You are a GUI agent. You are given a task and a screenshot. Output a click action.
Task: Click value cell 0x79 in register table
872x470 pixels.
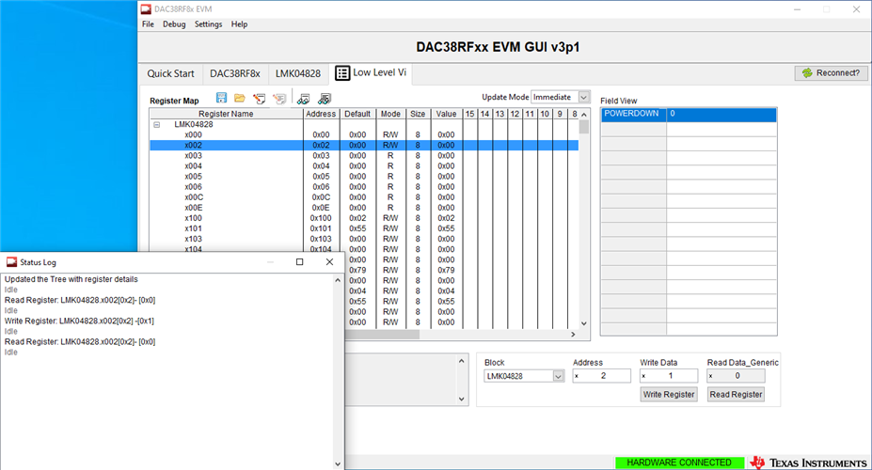coord(446,270)
